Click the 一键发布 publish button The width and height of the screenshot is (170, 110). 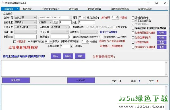[81, 80]
